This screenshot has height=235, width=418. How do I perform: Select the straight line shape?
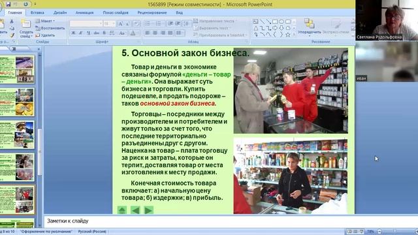pyautogui.click(x=262, y=22)
